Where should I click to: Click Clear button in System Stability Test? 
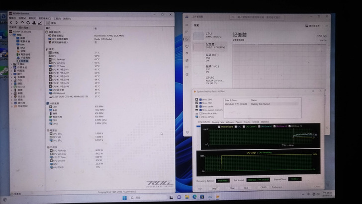[x=232, y=188]
